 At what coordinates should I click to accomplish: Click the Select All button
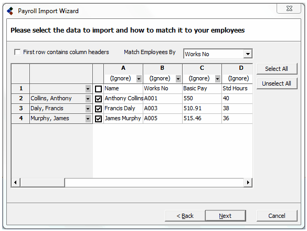[x=277, y=69]
